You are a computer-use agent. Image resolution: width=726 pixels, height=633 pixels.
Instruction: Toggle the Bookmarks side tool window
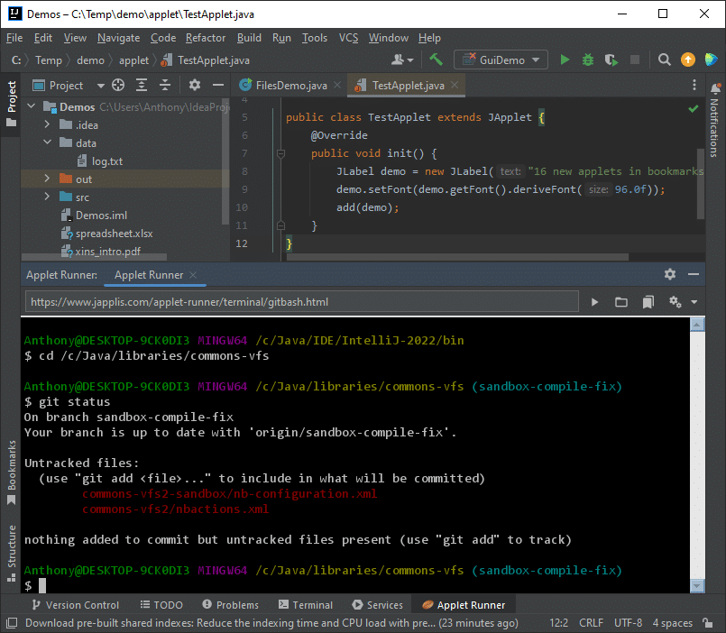pos(12,472)
